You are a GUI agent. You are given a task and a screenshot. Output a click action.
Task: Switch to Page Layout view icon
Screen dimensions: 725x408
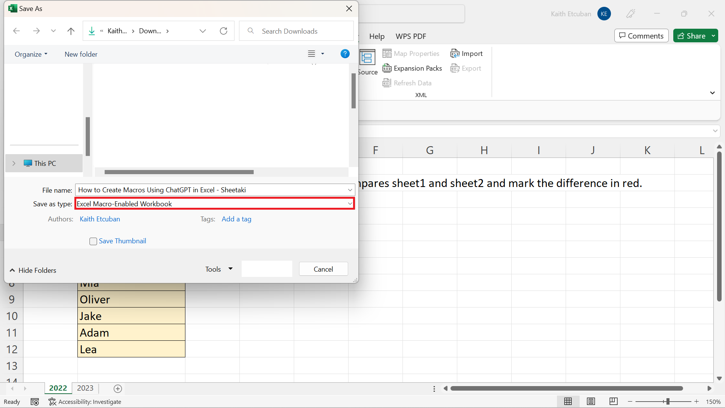click(x=591, y=401)
